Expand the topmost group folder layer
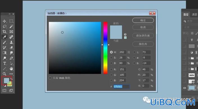198x109 pixels. [x=189, y=58]
